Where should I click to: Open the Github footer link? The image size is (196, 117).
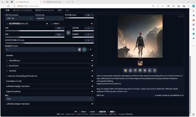point(83,112)
